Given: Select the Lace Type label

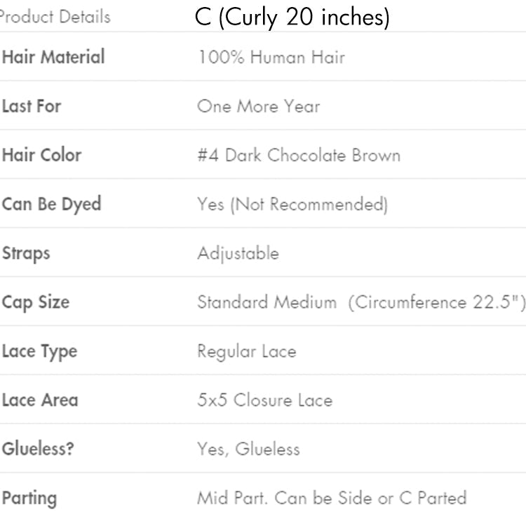Looking at the screenshot, I should (x=39, y=351).
